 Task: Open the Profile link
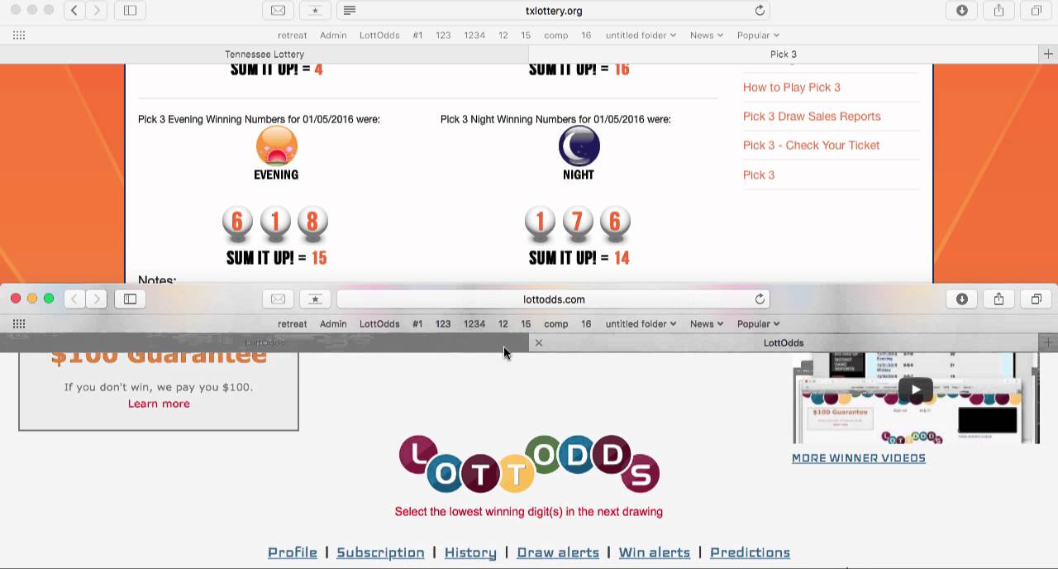click(x=293, y=552)
